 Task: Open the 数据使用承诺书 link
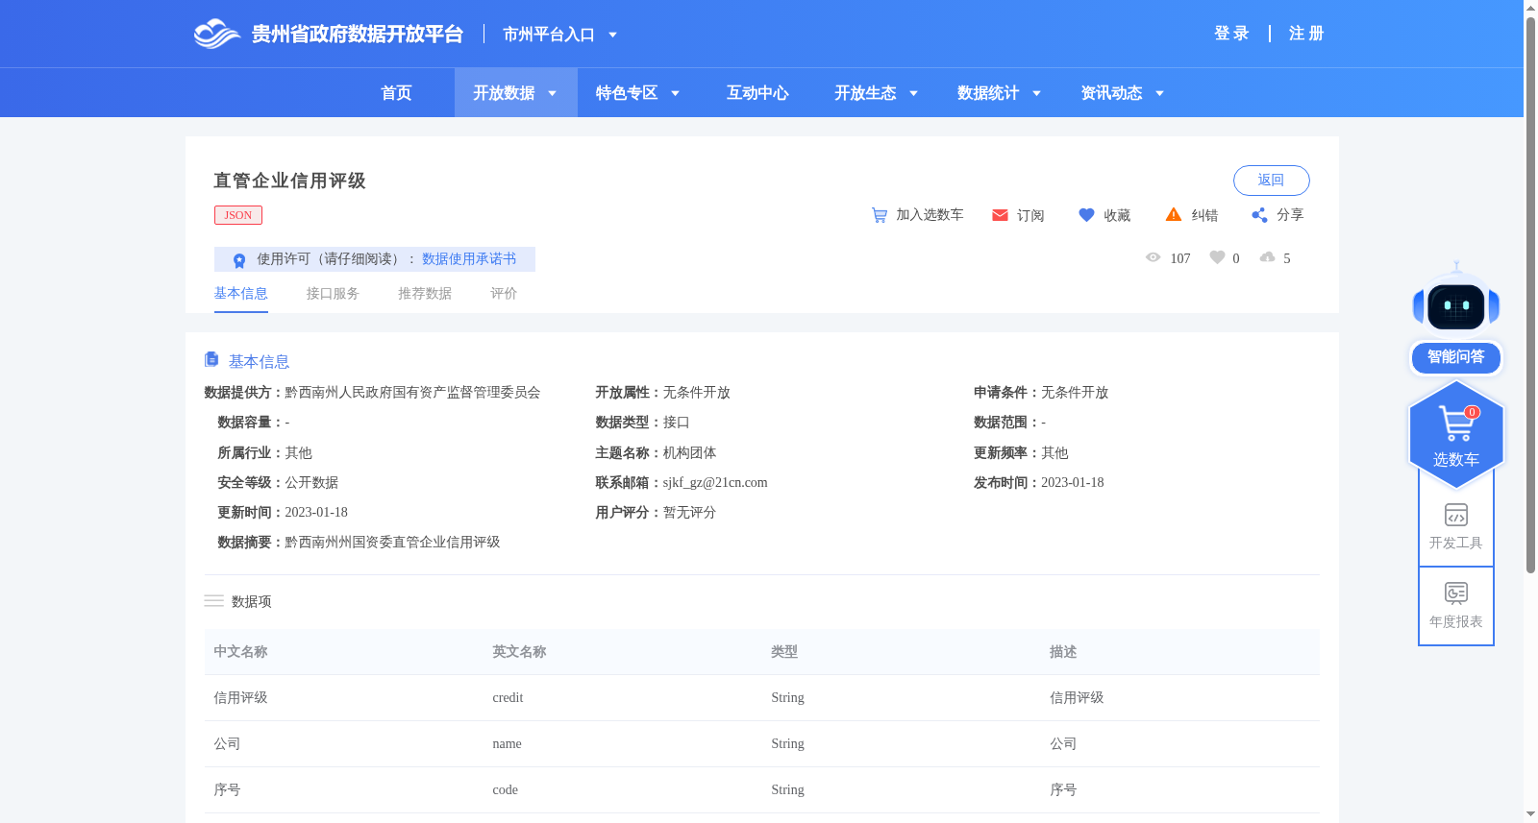[469, 259]
